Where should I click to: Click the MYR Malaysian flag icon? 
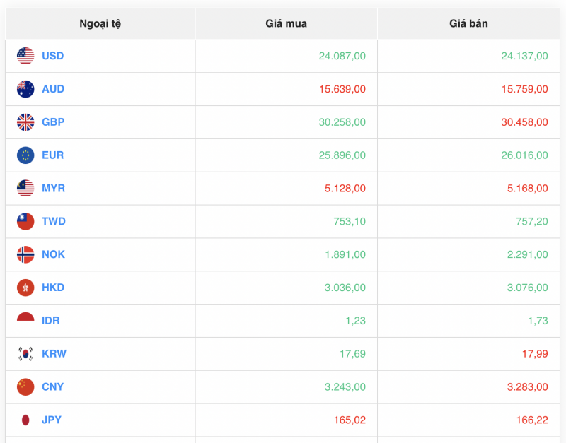[x=25, y=188]
